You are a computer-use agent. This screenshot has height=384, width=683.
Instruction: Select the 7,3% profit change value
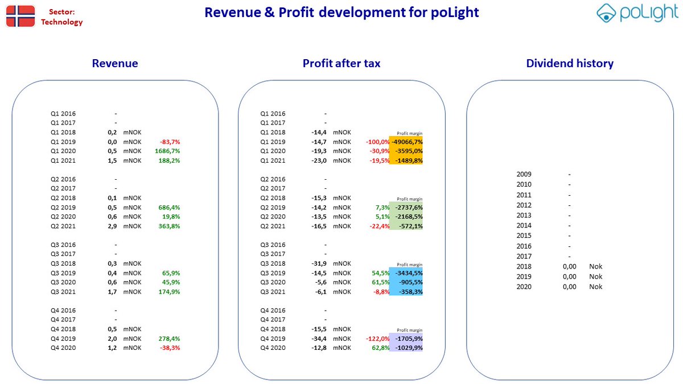coord(382,208)
